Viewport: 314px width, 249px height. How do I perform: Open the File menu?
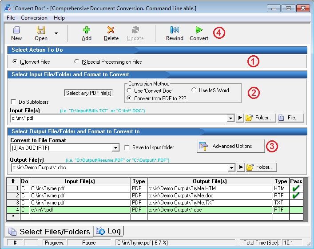click(x=11, y=18)
